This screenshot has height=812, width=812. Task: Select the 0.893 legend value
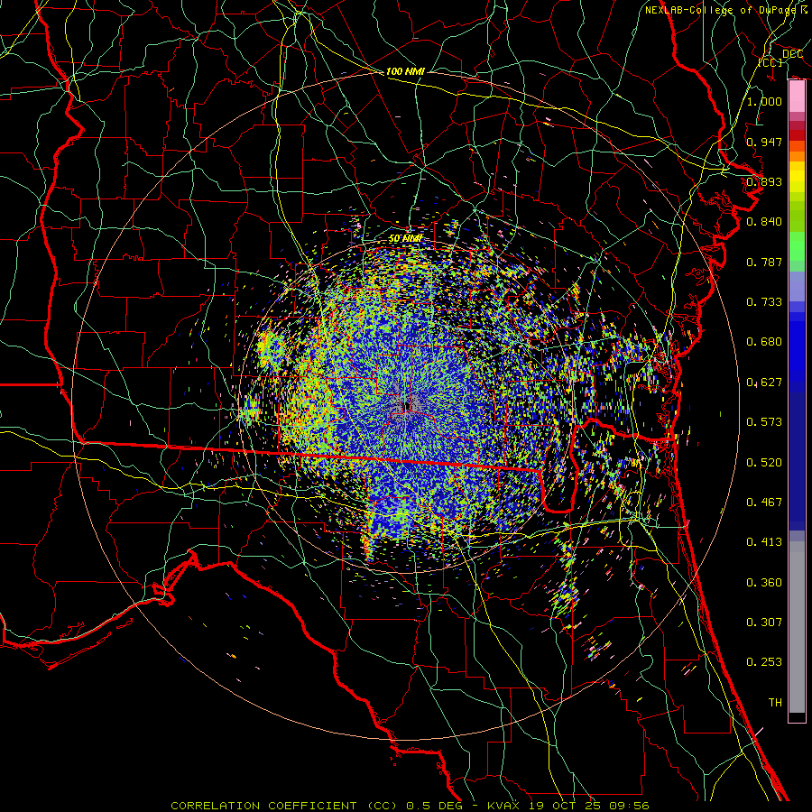tap(764, 181)
